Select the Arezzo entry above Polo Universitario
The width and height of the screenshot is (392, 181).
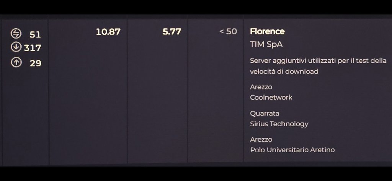261,139
